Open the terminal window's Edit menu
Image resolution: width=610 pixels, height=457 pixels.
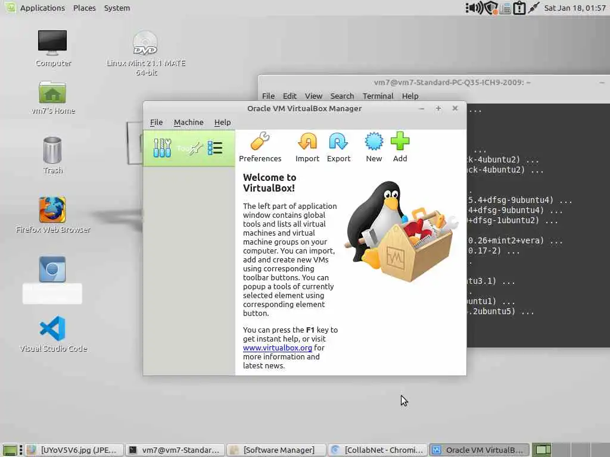290,96
